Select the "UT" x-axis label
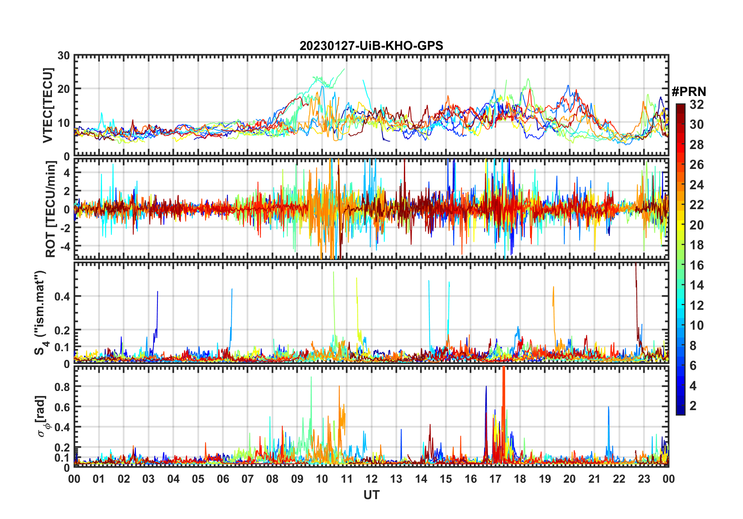 click(371, 495)
